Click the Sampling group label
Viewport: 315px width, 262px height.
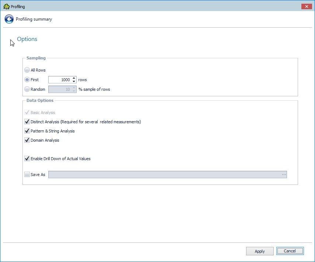pos(36,58)
